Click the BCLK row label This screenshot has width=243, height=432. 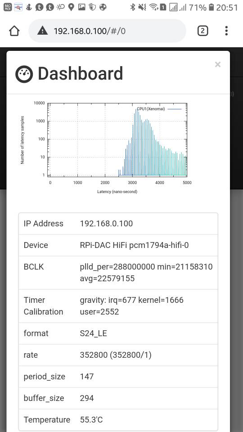(x=34, y=267)
